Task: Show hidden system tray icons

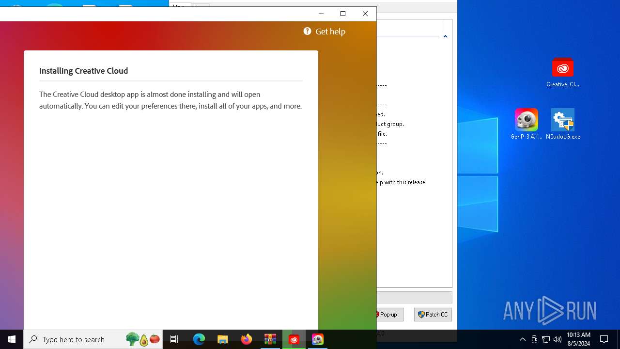Action: coord(522,339)
